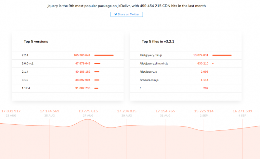Click the 27 AUG chart peak marker
The width and height of the screenshot is (260, 159).
tap(88, 116)
